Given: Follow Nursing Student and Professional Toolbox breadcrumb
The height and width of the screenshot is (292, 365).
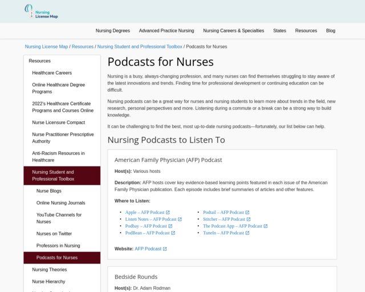Looking at the screenshot, I should 140,47.
